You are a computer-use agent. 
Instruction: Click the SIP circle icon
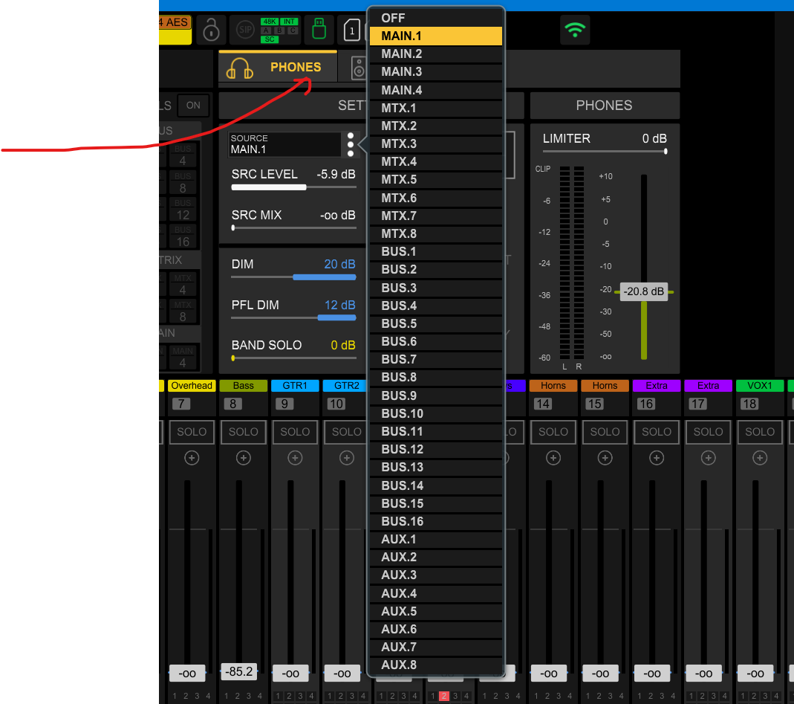(x=246, y=30)
